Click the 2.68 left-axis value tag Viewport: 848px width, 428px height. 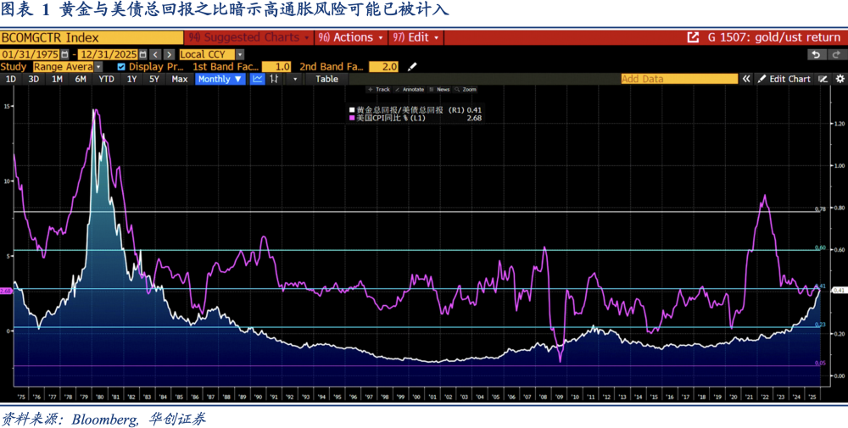[5, 291]
